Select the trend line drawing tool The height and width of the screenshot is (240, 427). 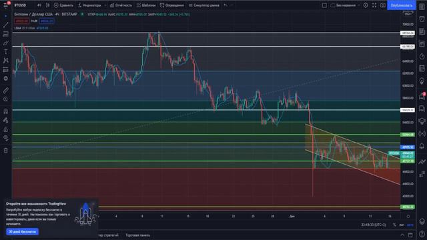point(6,25)
